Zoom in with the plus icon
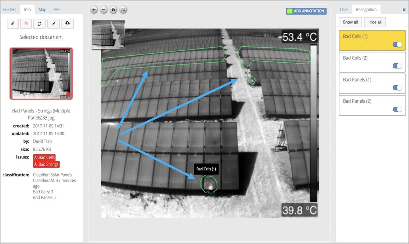Image resolution: width=409 pixels, height=244 pixels. [94, 10]
